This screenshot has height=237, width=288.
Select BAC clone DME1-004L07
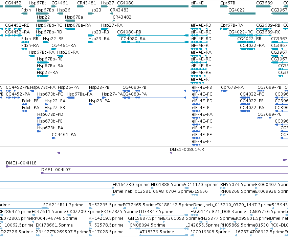coord(56,170)
